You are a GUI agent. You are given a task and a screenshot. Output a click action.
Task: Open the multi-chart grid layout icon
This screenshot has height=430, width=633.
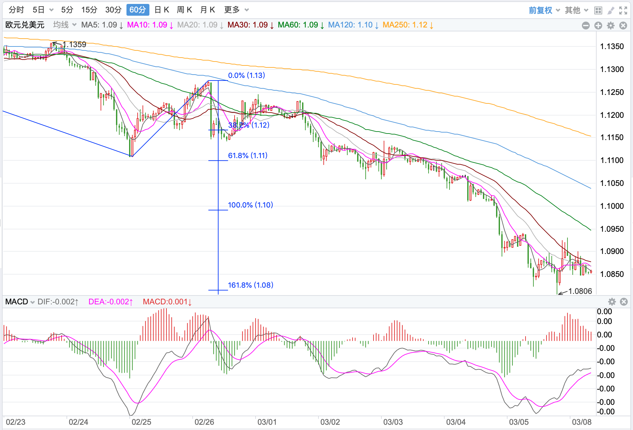598,10
